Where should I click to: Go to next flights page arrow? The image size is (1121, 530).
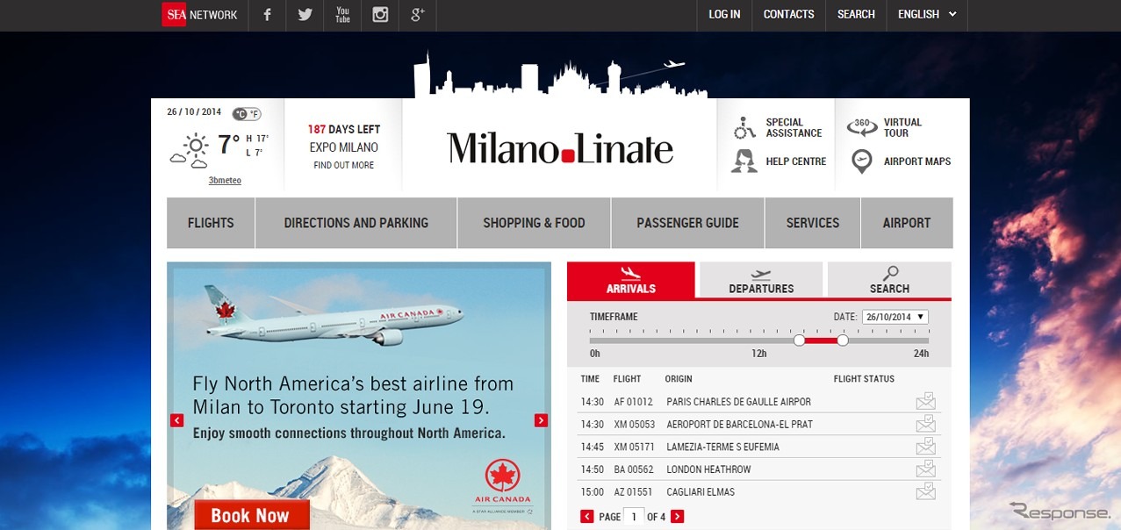coord(677,517)
